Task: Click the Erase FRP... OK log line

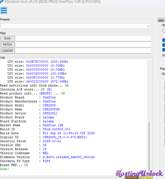Action: (14, 165)
